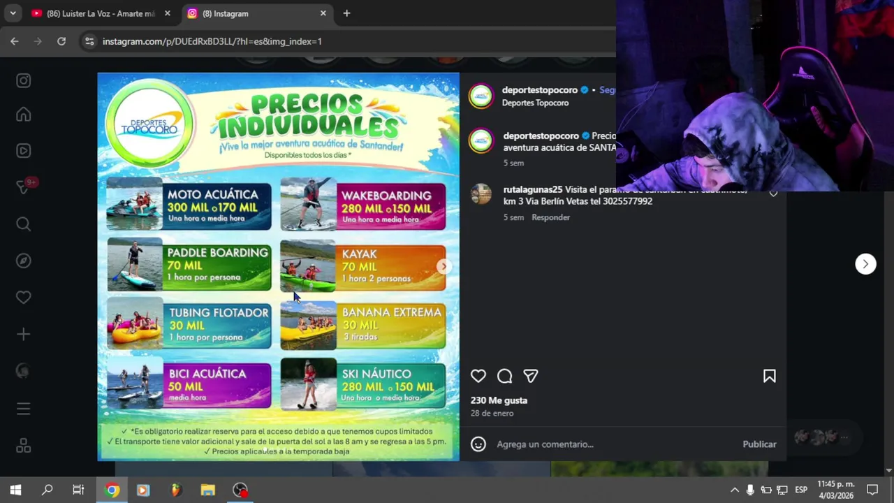Image resolution: width=894 pixels, height=503 pixels.
Task: Open Windows Start menu
Action: coord(15,490)
